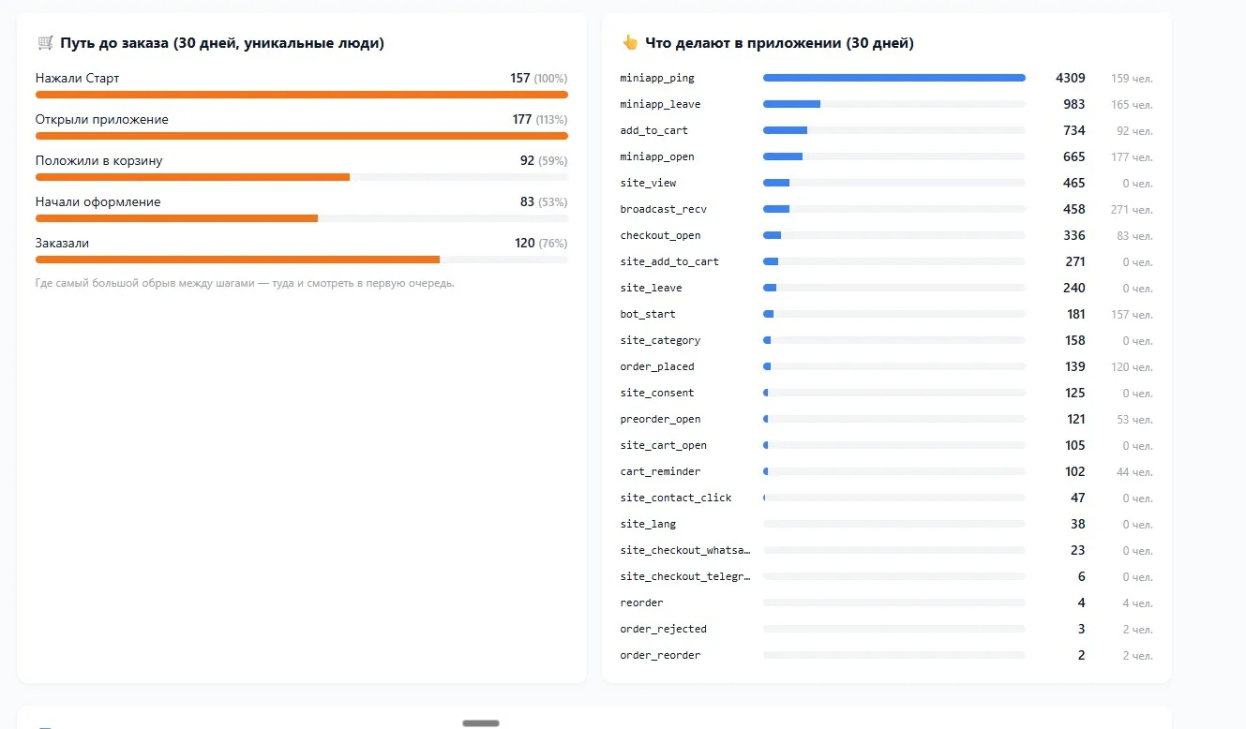Click the heading Что делают в приложении (30 дней)
Screen dimensions: 1246x729
[779, 43]
